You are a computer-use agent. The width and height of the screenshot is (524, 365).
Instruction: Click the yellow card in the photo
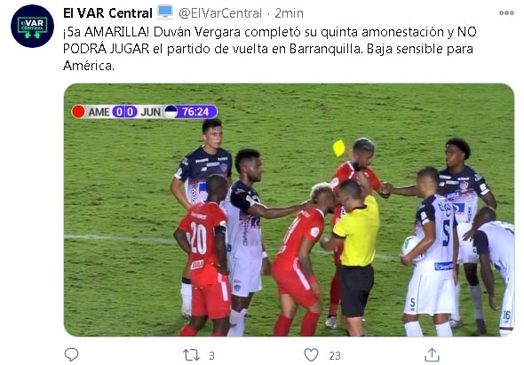pyautogui.click(x=338, y=148)
